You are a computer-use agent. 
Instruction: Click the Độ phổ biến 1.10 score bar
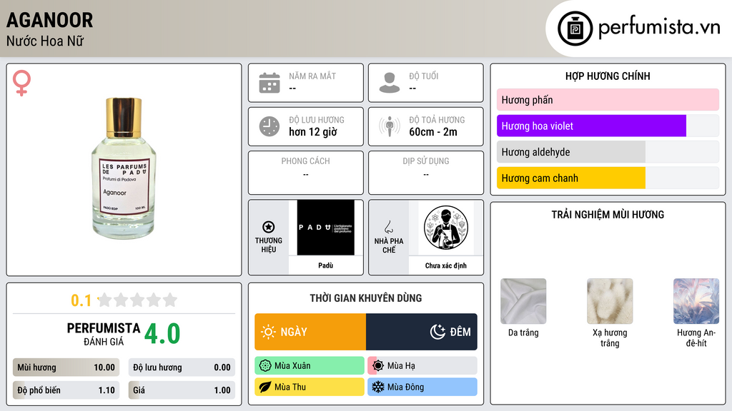(66, 390)
